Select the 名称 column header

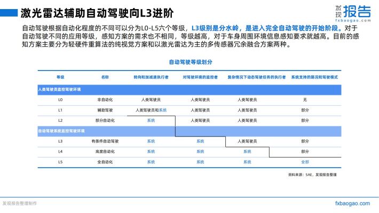pyautogui.click(x=105, y=77)
